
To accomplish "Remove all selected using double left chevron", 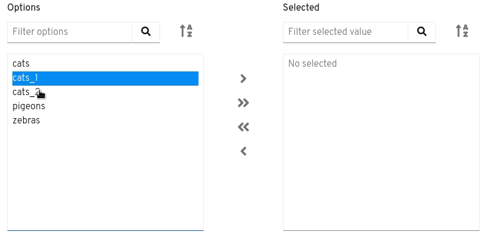I will (x=243, y=127).
